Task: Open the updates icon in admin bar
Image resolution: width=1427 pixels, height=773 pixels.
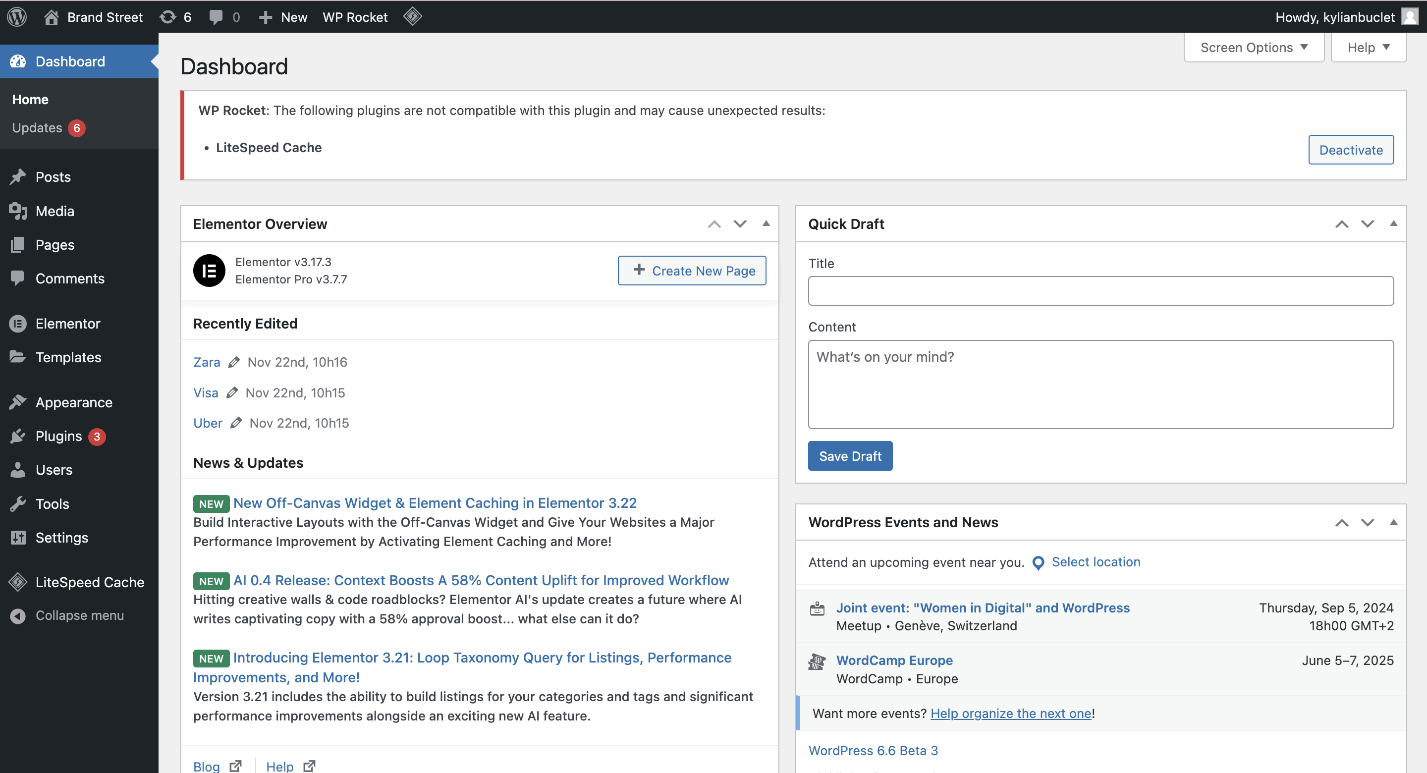Action: [168, 17]
